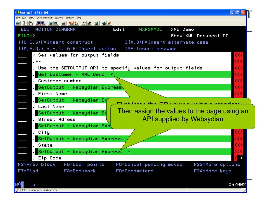Open the Keyboard remap toolbar icon
Image resolution: width=267 pixels, height=200 pixels.
(64, 23)
